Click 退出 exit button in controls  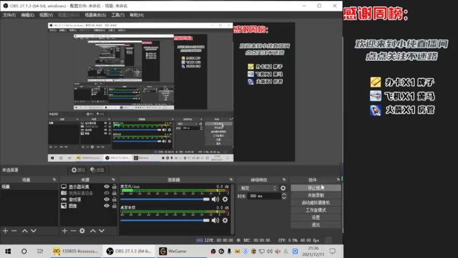(316, 225)
